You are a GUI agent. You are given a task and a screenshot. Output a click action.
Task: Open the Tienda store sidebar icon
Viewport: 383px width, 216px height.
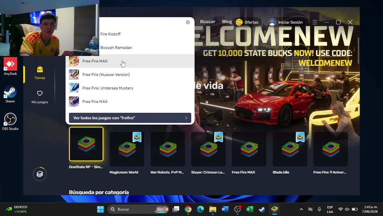40,70
